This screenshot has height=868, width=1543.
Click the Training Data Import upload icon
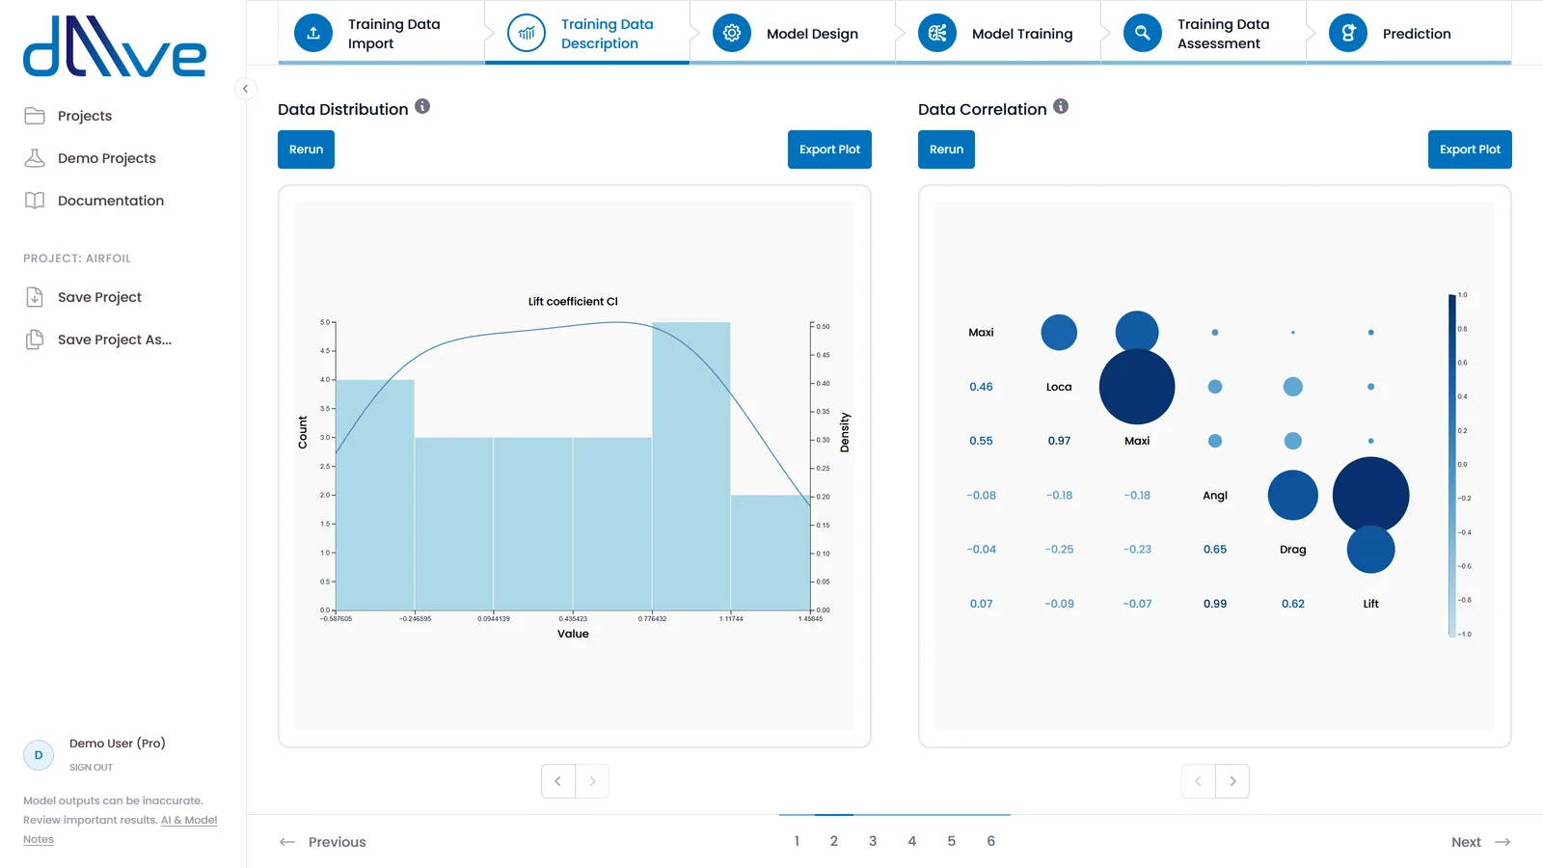coord(313,33)
